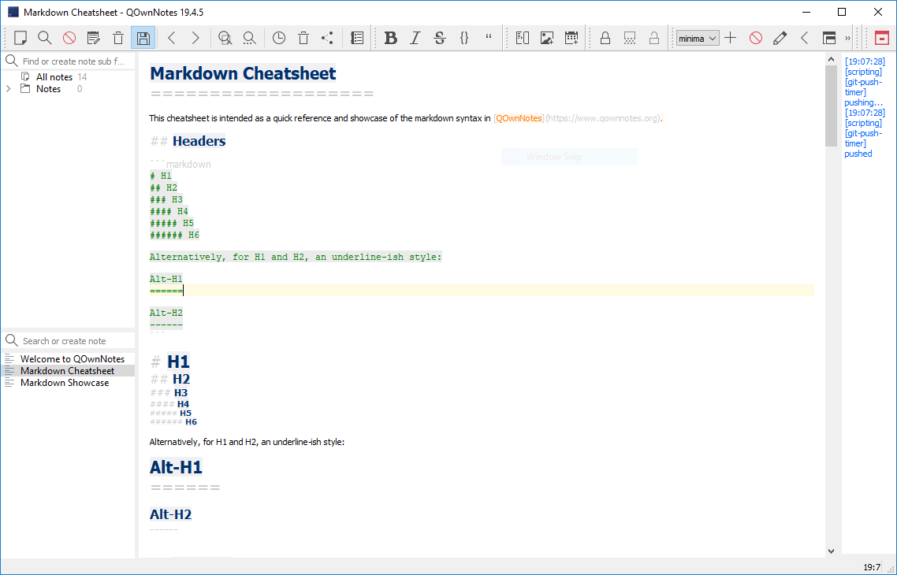Click the log entry text 'pushed'
Viewport: 897px width, 575px height.
pyautogui.click(x=858, y=154)
